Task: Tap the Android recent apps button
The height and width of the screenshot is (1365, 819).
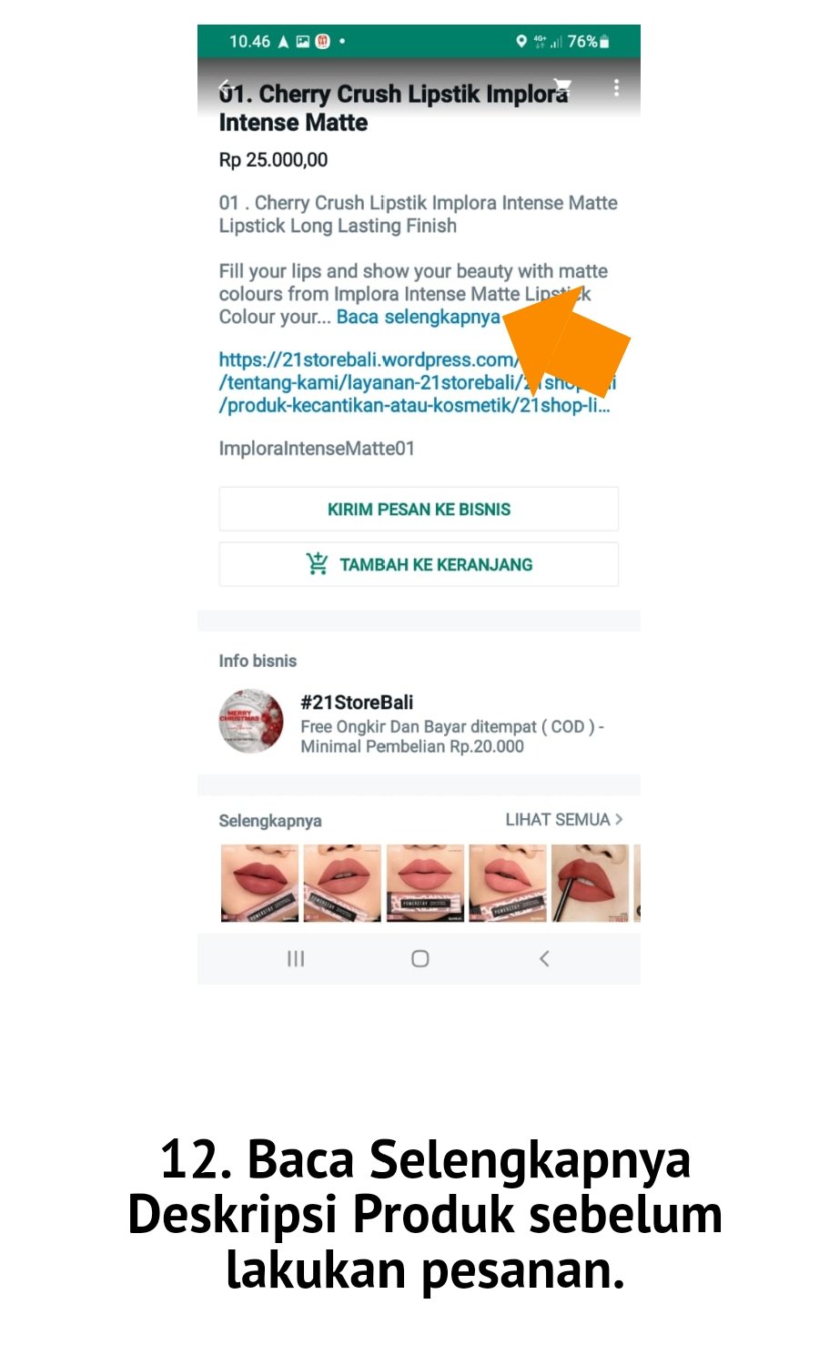Action: click(296, 958)
